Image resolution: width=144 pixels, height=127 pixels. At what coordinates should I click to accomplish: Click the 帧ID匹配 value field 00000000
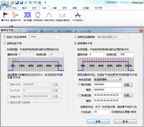coord(108,84)
